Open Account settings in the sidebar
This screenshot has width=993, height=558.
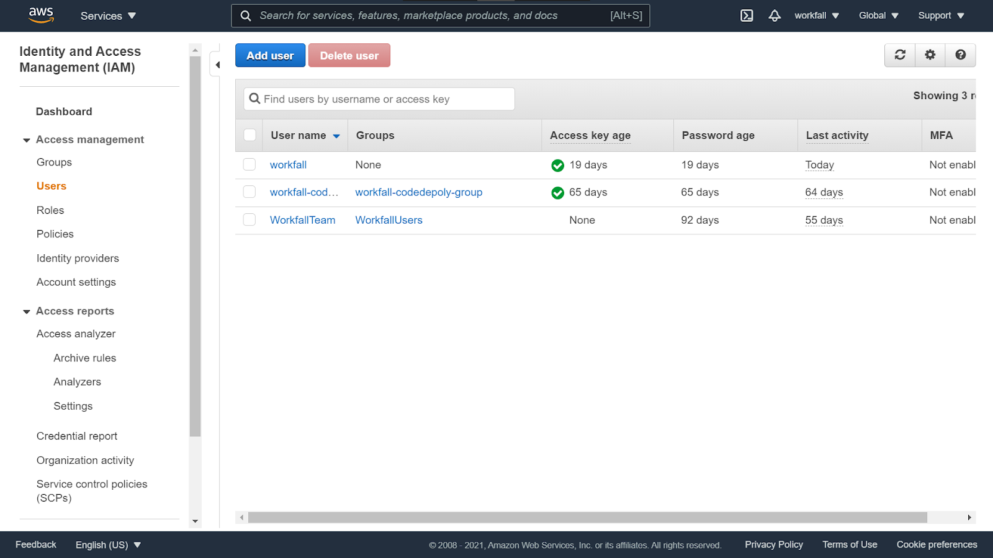(x=76, y=282)
